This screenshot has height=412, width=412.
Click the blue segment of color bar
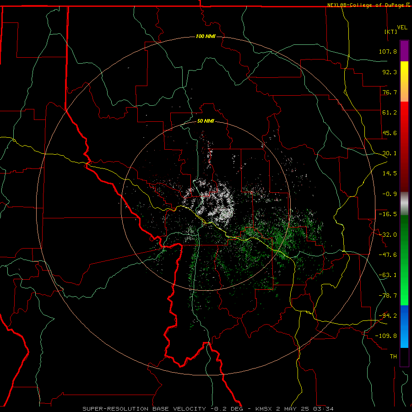(404, 326)
